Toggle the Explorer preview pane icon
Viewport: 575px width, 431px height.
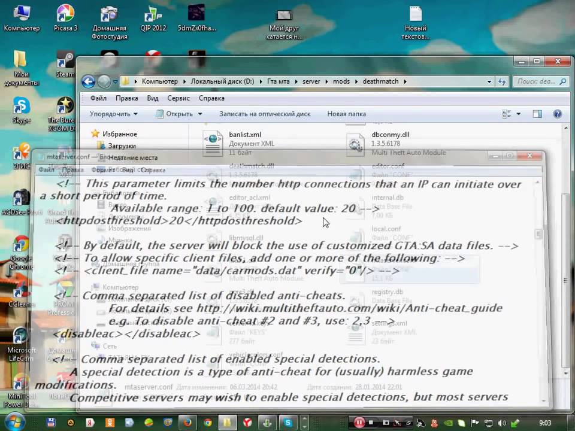tap(537, 114)
